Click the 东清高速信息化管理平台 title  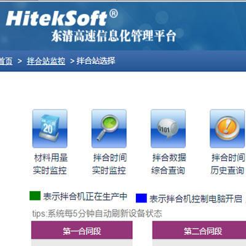(114, 36)
